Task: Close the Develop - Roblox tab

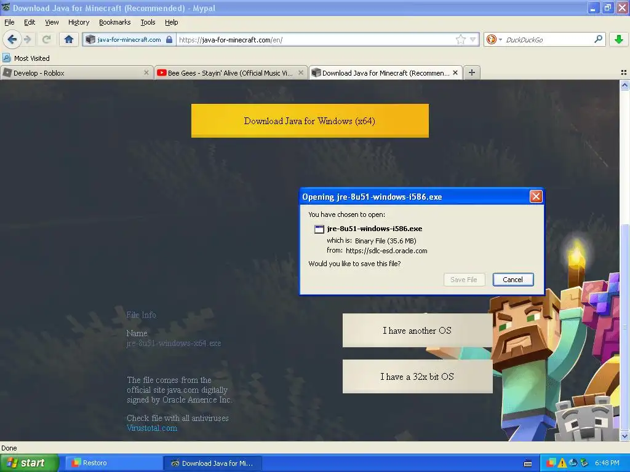Action: [146, 73]
